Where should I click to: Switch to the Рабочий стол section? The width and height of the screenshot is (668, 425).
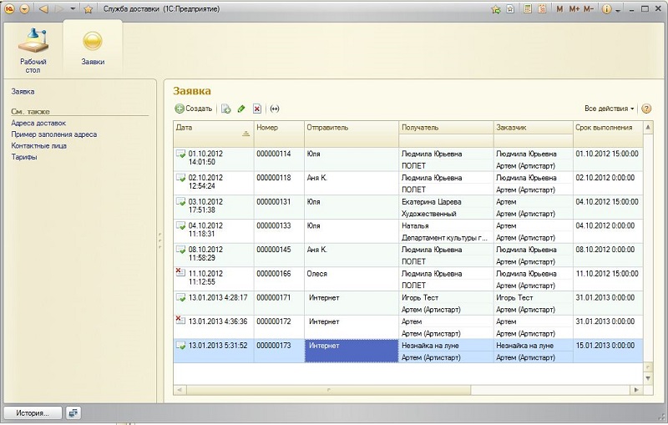pos(33,48)
